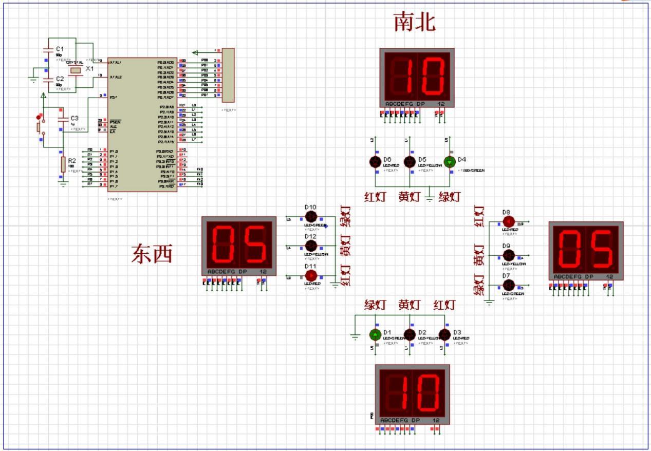The image size is (651, 451).
Task: Select the bottom display below D2 showing 10
Action: point(413,394)
